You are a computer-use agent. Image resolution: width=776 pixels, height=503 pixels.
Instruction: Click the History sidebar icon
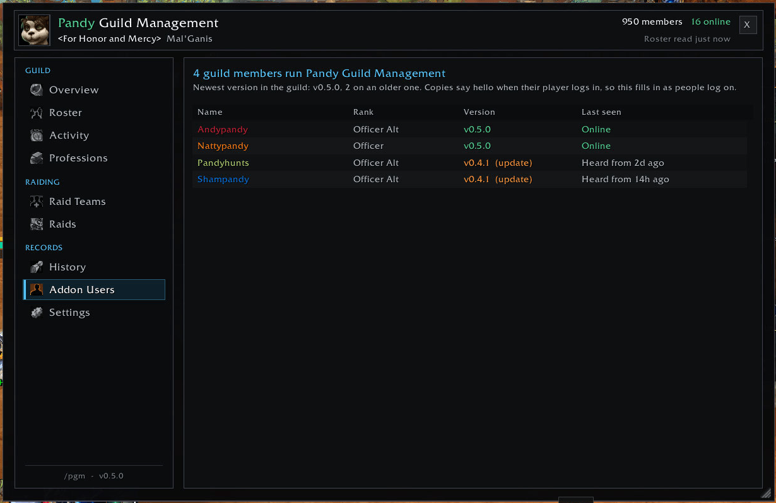click(37, 267)
